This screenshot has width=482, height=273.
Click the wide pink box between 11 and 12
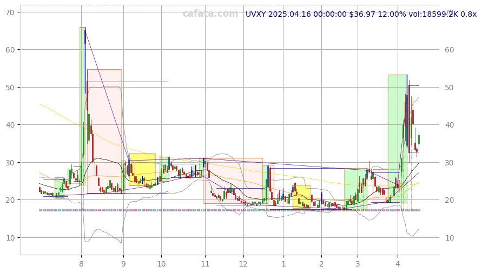click(x=233, y=181)
